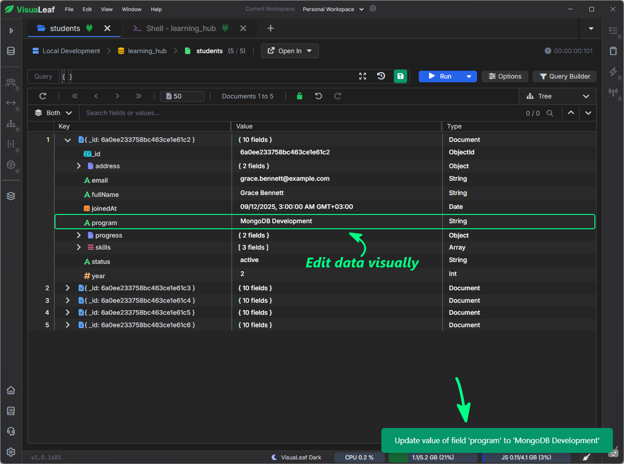Focus the Search fields or values box
The width and height of the screenshot is (624, 464).
pos(300,113)
